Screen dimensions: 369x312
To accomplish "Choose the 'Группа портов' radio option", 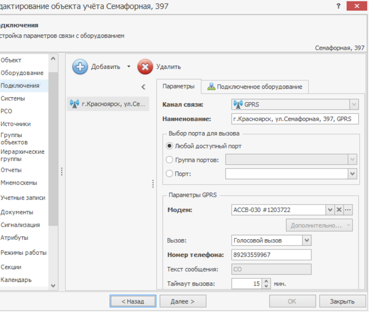I will (169, 160).
